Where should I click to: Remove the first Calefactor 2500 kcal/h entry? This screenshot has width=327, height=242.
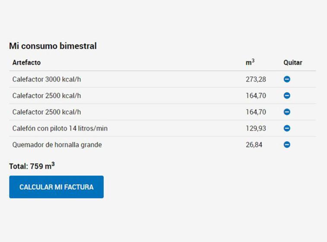point(287,96)
